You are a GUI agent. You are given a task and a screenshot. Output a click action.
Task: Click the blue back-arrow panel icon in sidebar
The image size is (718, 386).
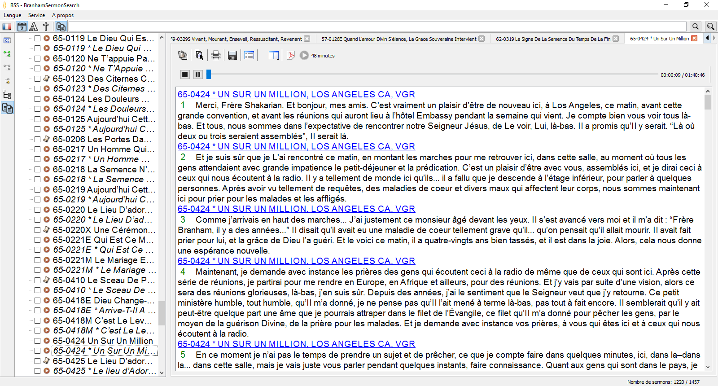(7, 40)
